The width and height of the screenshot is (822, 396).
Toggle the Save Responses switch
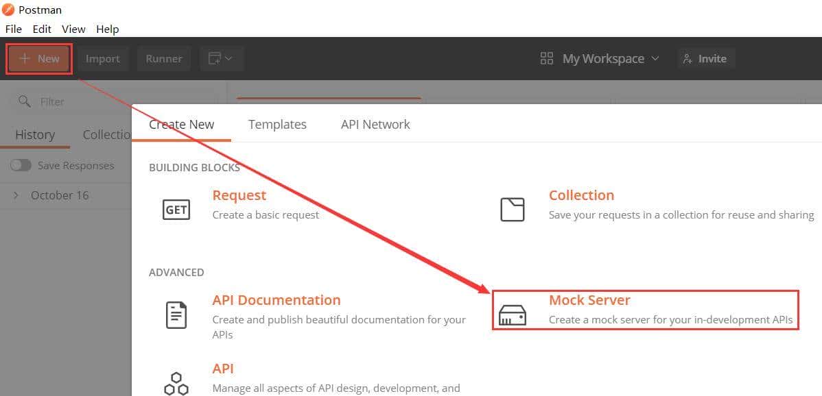[x=21, y=165]
